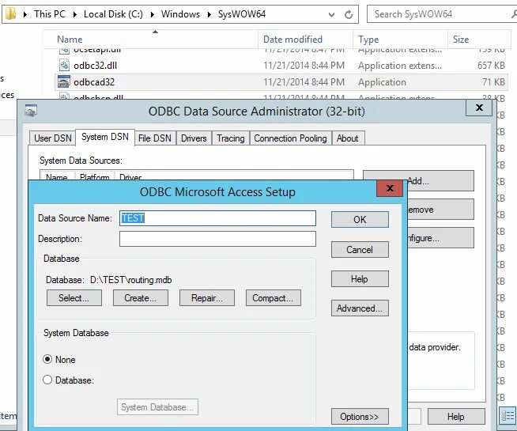Click the folder icon in Explorer address bar
The width and height of the screenshot is (517, 431).
tap(10, 14)
